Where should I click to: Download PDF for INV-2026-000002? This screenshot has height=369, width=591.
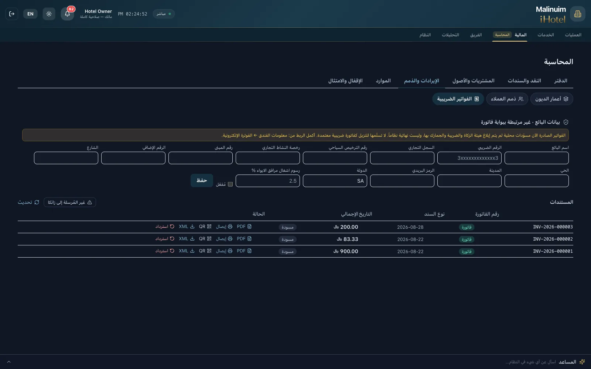(244, 239)
